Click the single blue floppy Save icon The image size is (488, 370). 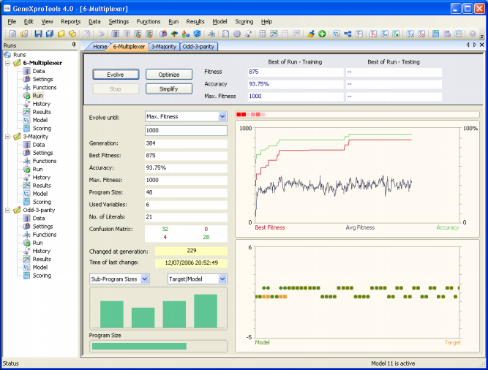pyautogui.click(x=38, y=34)
